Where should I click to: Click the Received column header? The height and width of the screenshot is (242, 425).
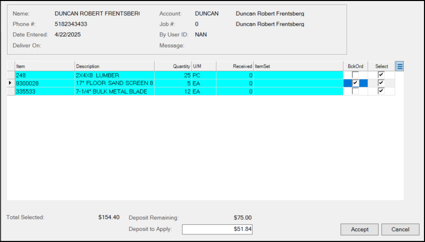pyautogui.click(x=235, y=66)
